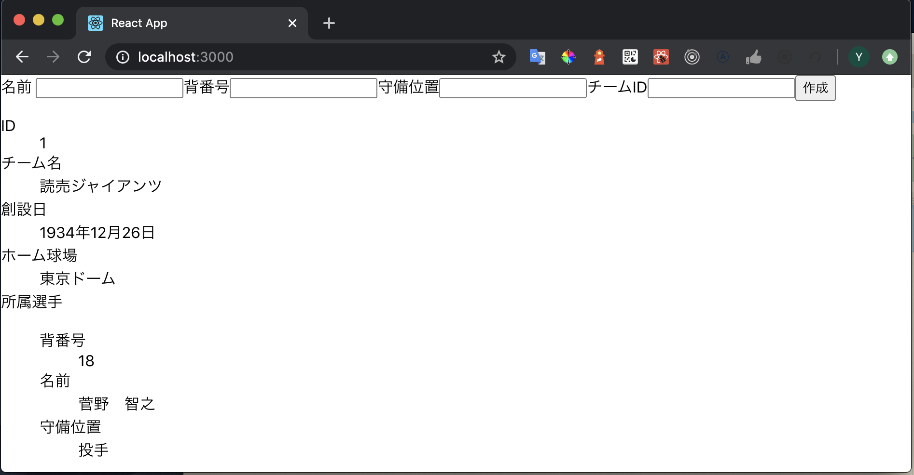Click the player name 菅野 智之

117,404
